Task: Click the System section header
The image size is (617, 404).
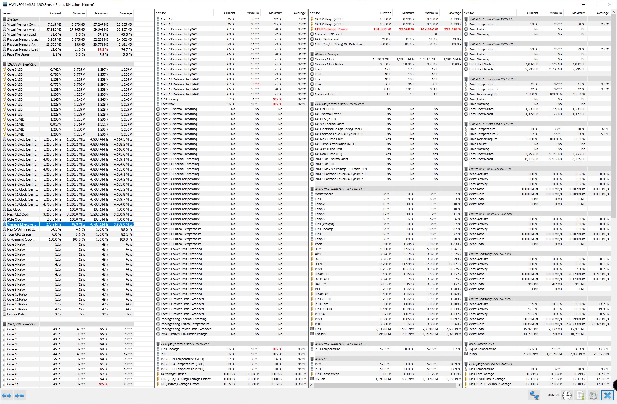Action: [x=12, y=19]
